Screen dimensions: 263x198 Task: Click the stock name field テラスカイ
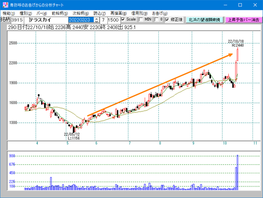[46, 20]
